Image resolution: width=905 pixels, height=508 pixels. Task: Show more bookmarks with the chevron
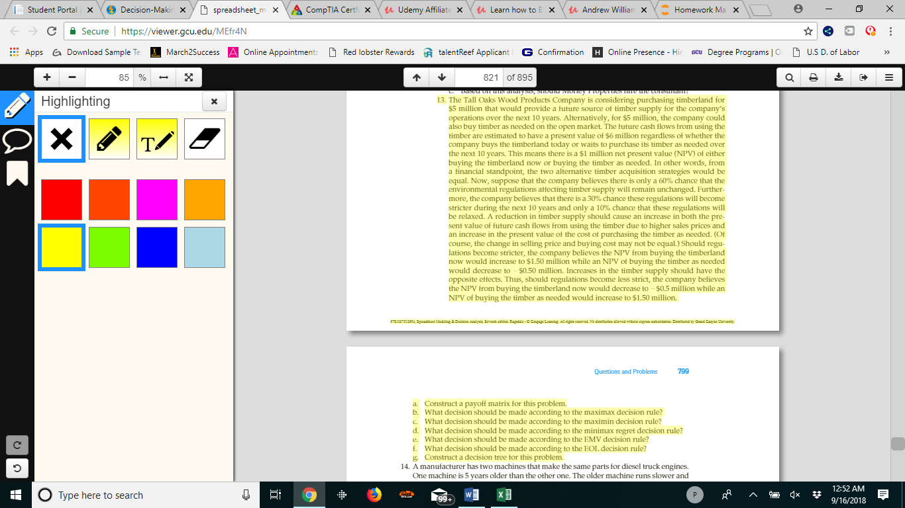tap(887, 52)
